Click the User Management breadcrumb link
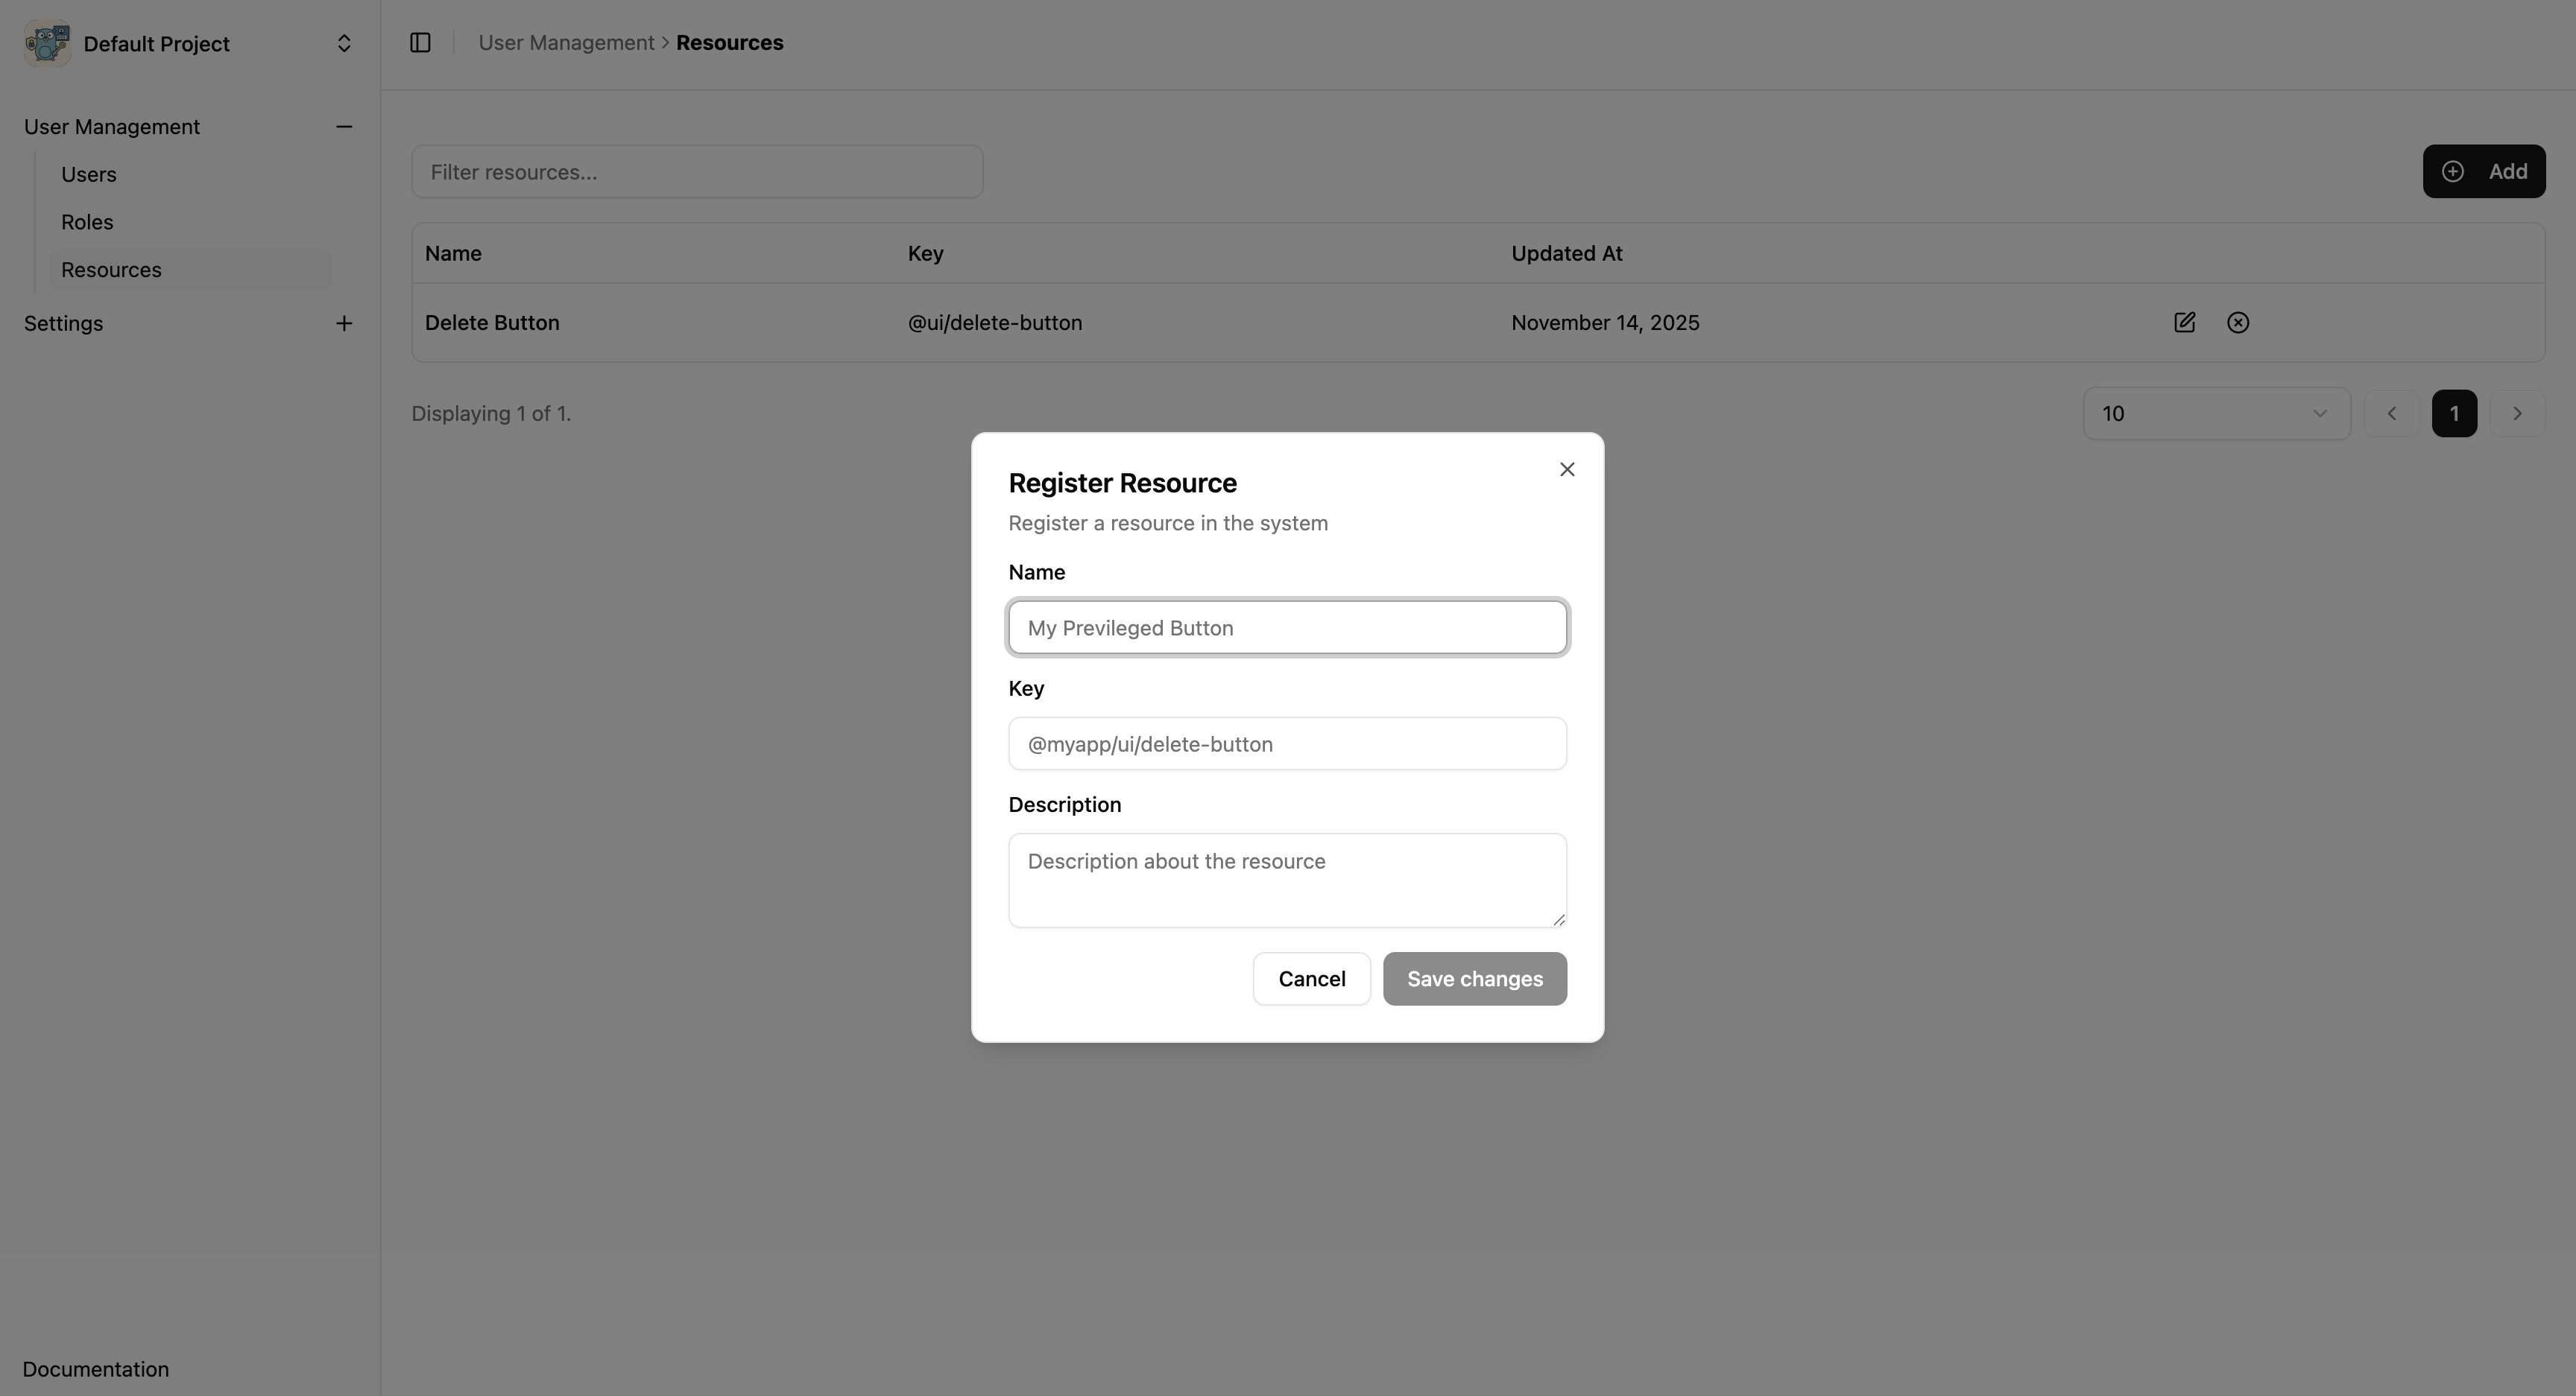This screenshot has width=2576, height=1396. pos(566,42)
